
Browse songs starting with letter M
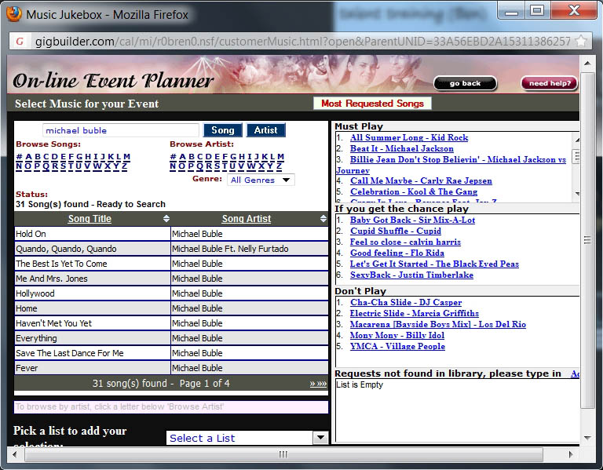[127, 157]
